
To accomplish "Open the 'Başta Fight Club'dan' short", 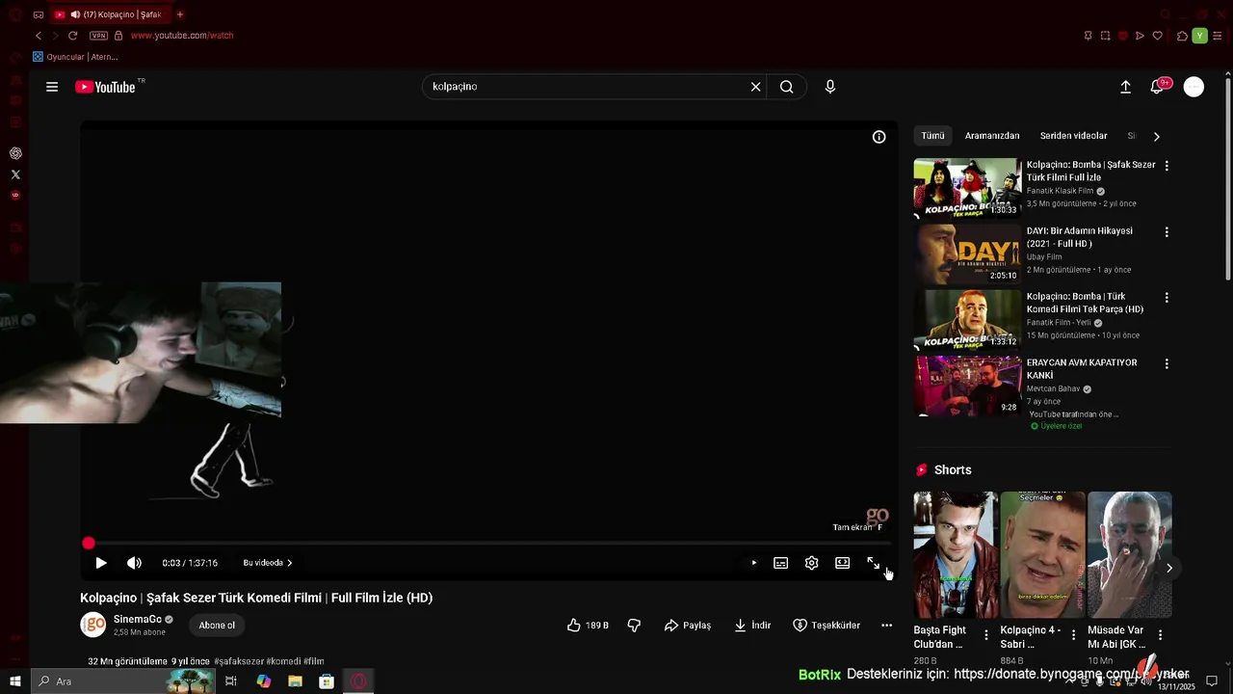I will coord(956,555).
